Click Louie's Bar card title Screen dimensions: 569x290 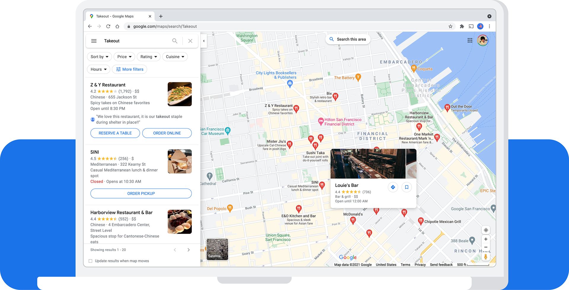click(x=347, y=185)
